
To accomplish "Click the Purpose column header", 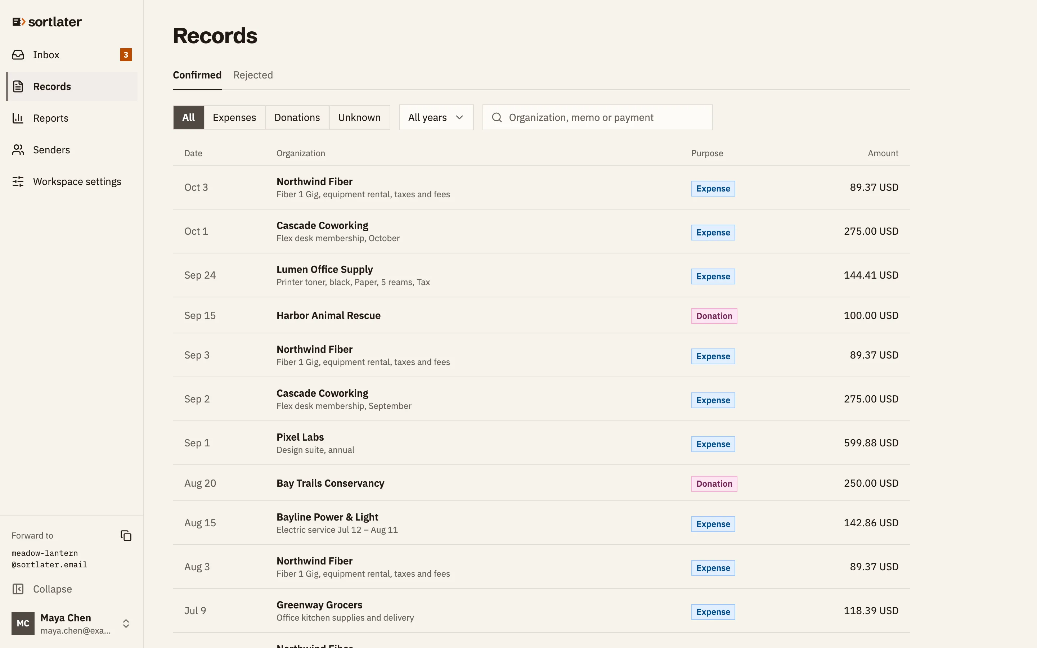I will click(x=707, y=153).
